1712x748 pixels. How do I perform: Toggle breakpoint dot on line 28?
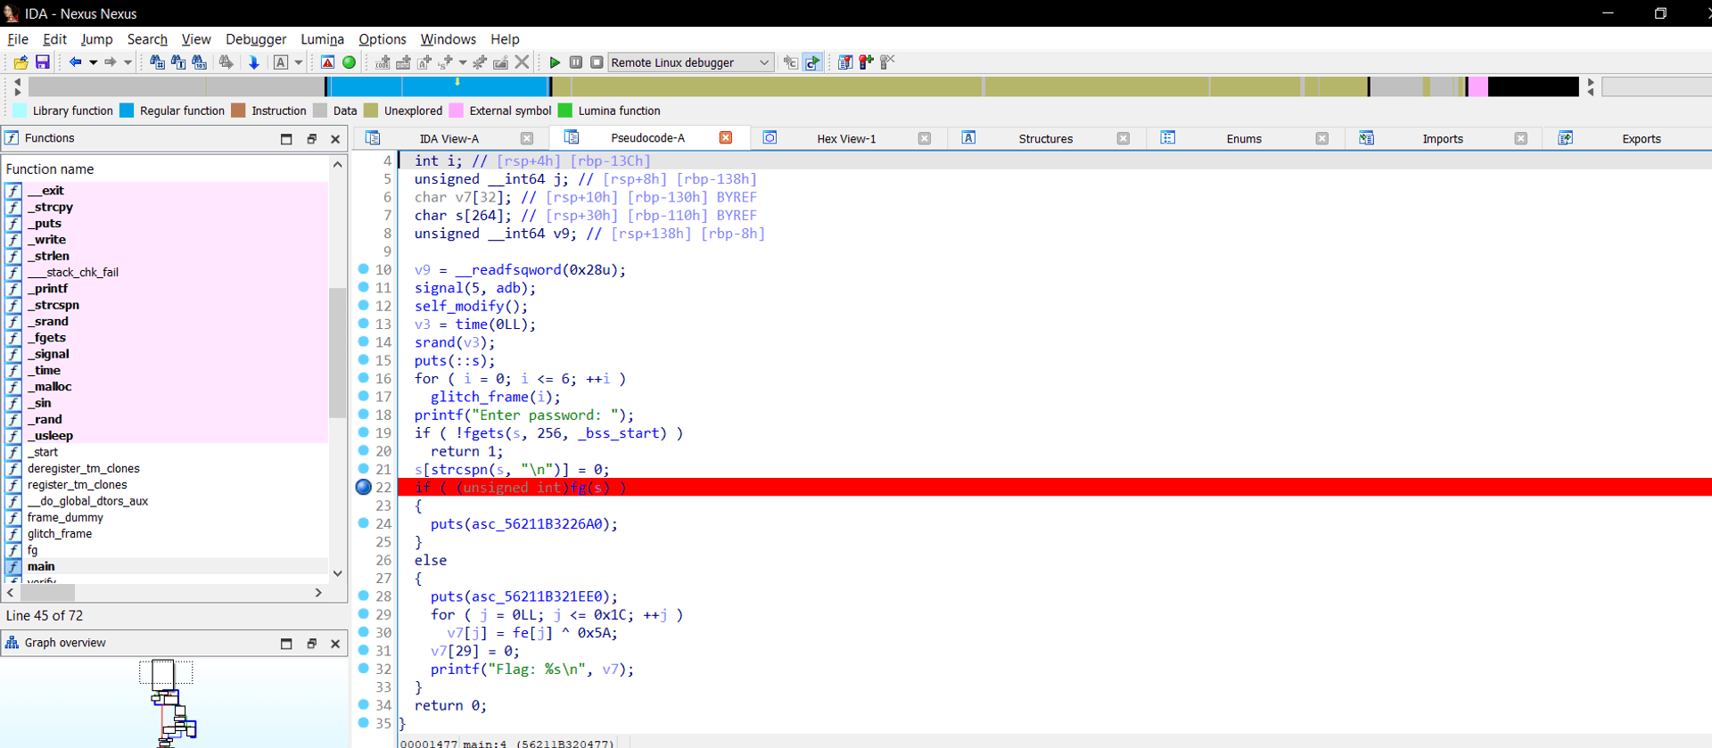[x=364, y=596]
